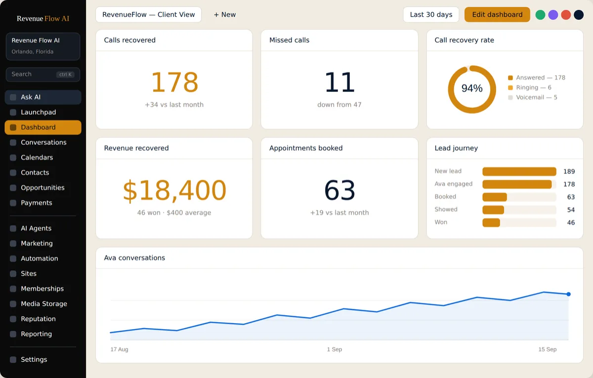Open the AI Agents label
Screen dimensions: 593x378
pos(36,228)
